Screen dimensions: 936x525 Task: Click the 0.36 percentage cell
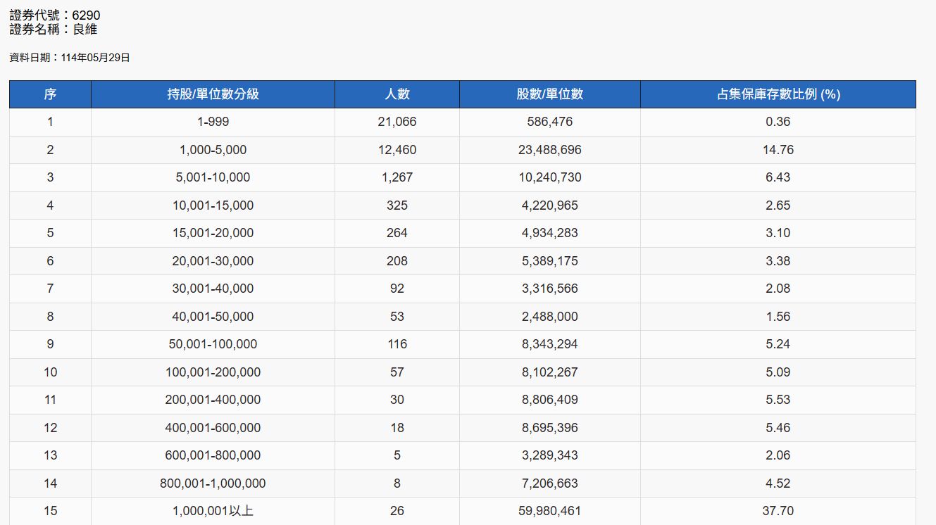point(778,122)
